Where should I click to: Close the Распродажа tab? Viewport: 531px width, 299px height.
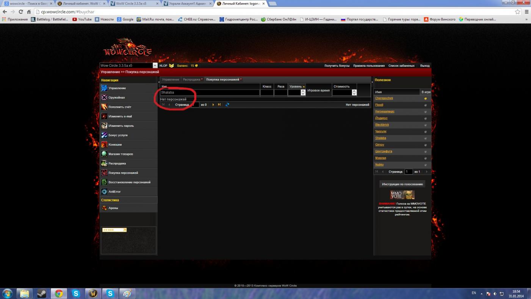click(202, 79)
